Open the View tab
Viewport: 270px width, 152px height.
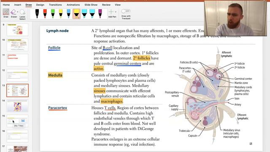[x=118, y=5]
